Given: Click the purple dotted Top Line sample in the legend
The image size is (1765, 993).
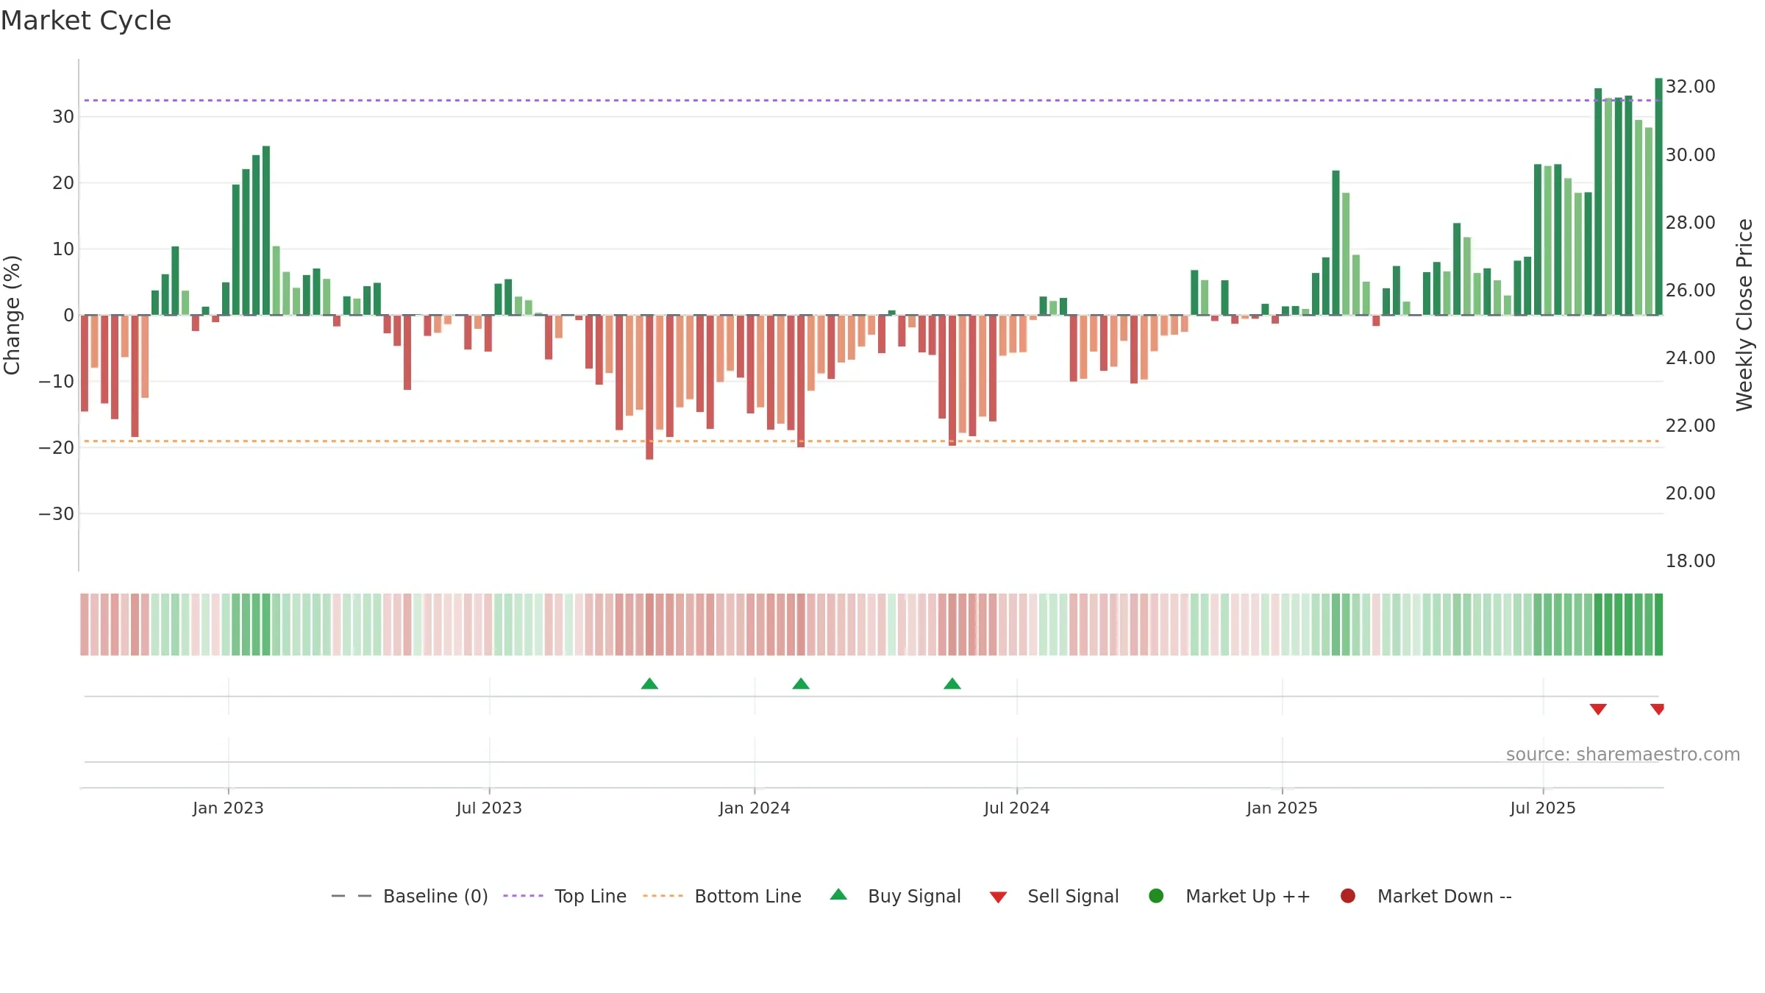Looking at the screenshot, I should [523, 896].
